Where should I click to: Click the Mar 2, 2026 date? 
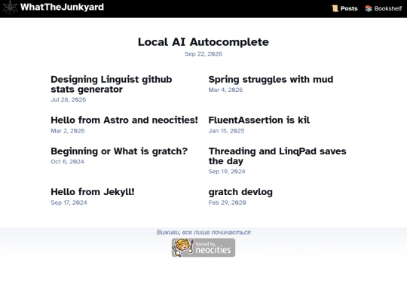68,131
